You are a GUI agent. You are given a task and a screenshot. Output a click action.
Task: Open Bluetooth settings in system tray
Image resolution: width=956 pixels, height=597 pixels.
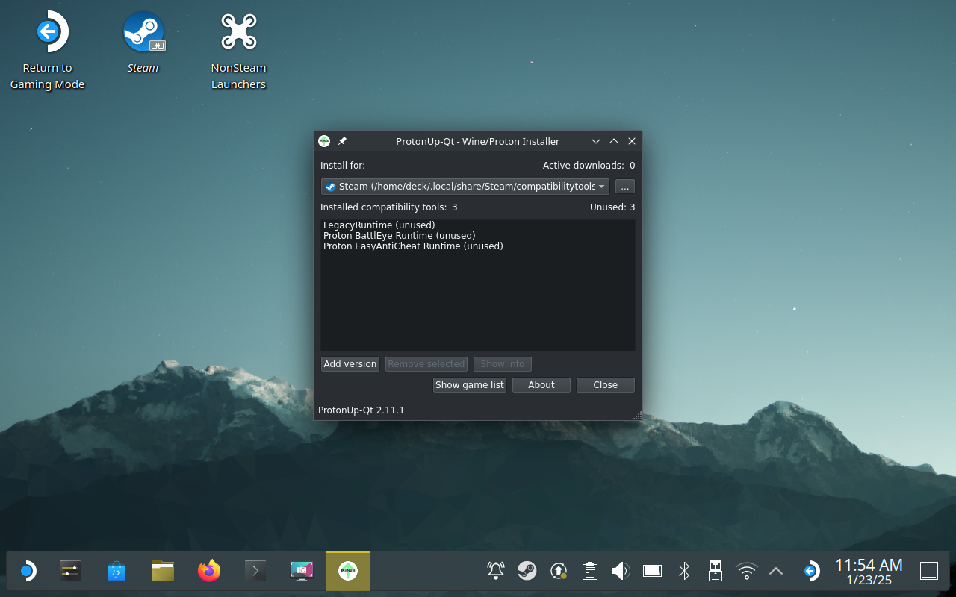(683, 571)
